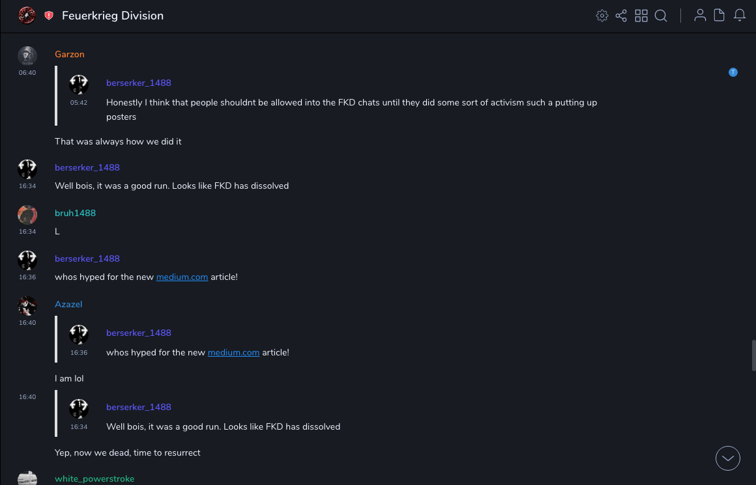Click the Garzon username
Viewport: 756px width, 485px height.
click(70, 55)
